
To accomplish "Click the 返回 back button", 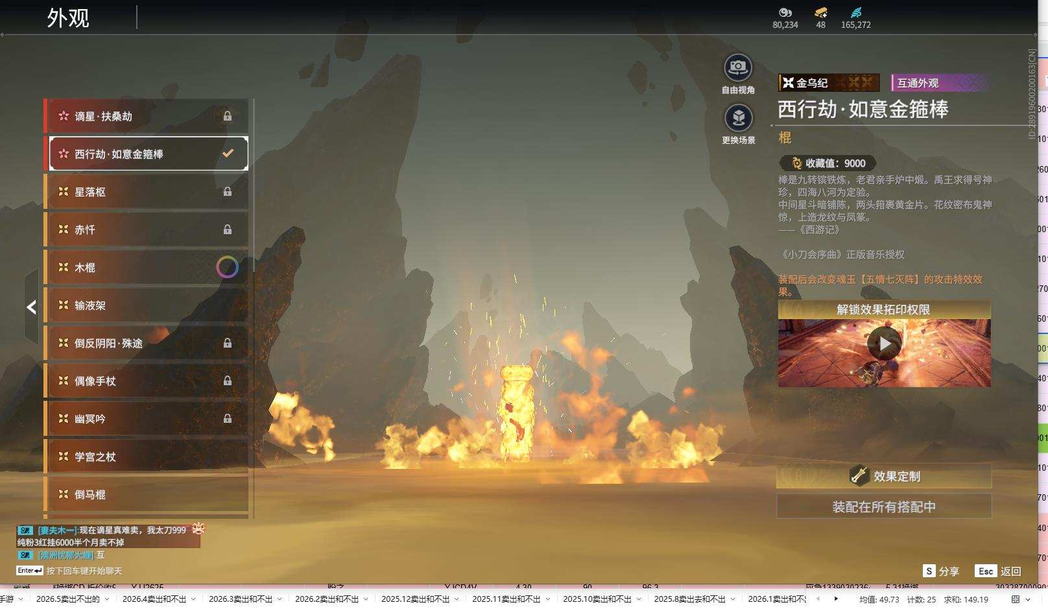I will [x=999, y=571].
